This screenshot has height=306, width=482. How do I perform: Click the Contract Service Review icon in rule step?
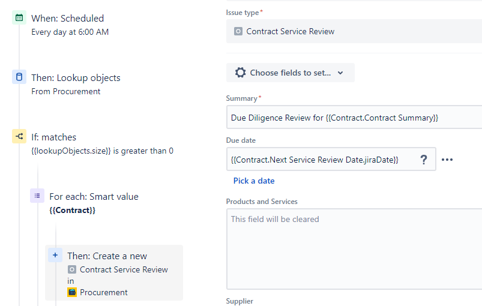coord(71,269)
